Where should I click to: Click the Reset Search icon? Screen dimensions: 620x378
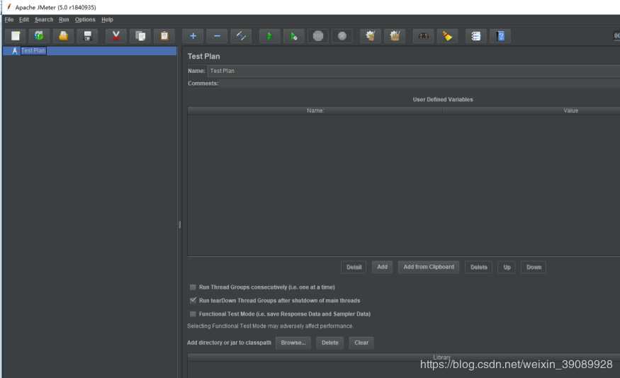pos(447,36)
